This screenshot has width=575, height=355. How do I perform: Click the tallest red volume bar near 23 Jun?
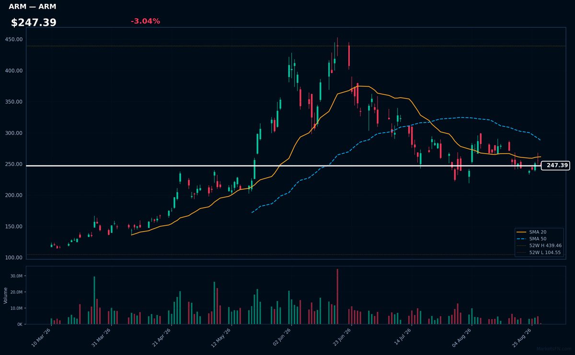click(x=337, y=297)
